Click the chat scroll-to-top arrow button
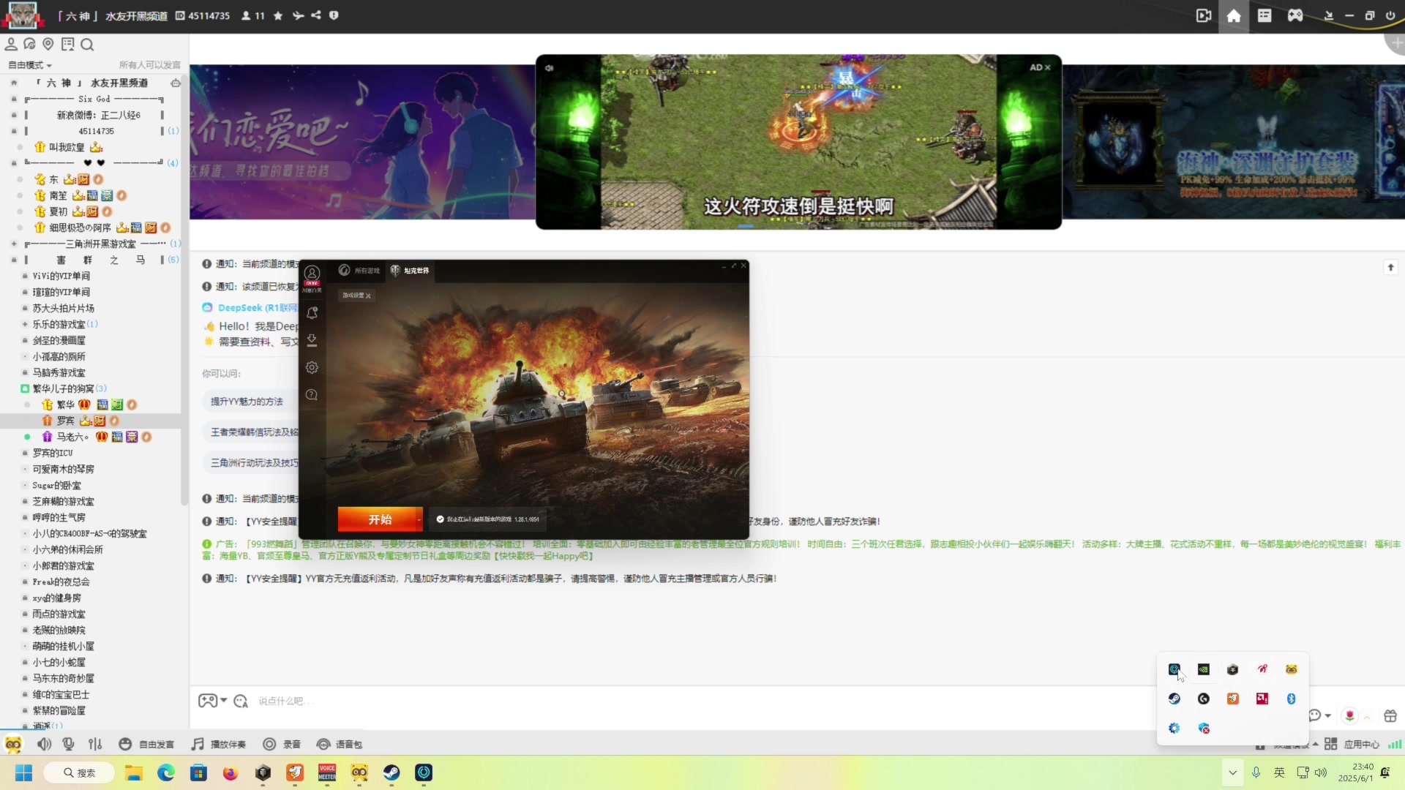 coord(1390,268)
